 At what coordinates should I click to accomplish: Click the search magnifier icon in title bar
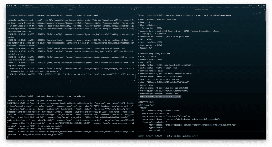pos(256,5)
